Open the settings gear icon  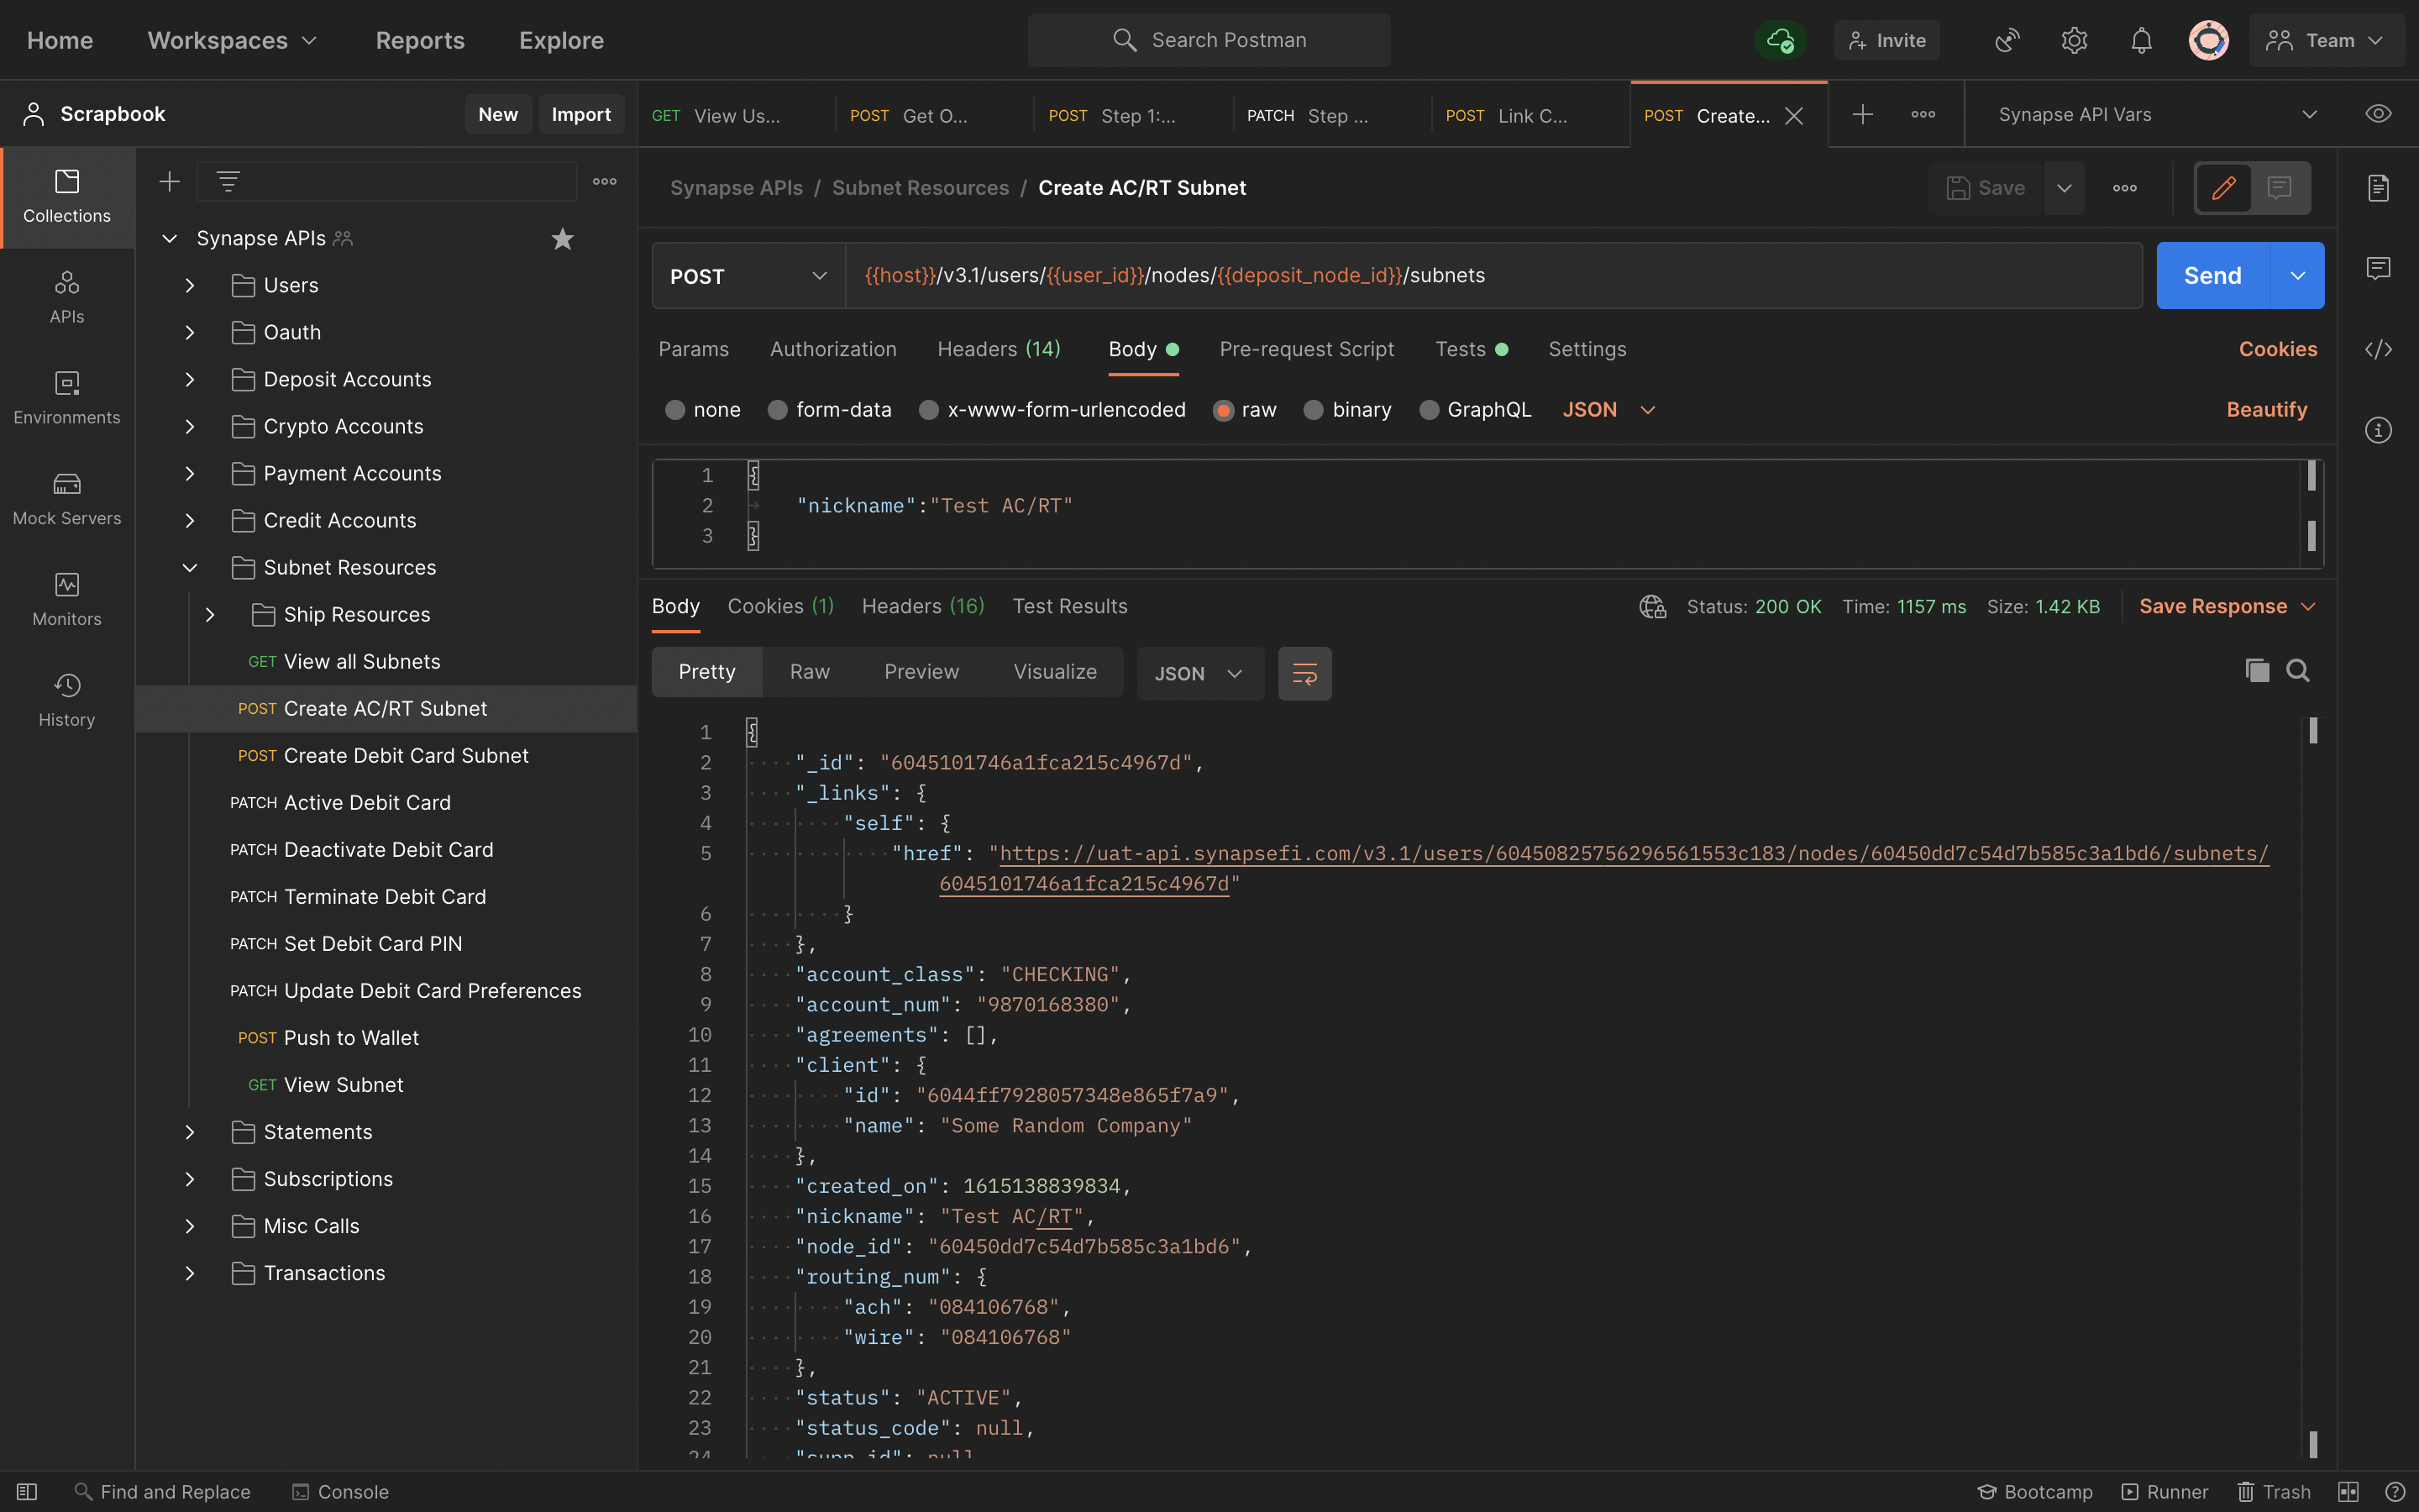pyautogui.click(x=2074, y=40)
